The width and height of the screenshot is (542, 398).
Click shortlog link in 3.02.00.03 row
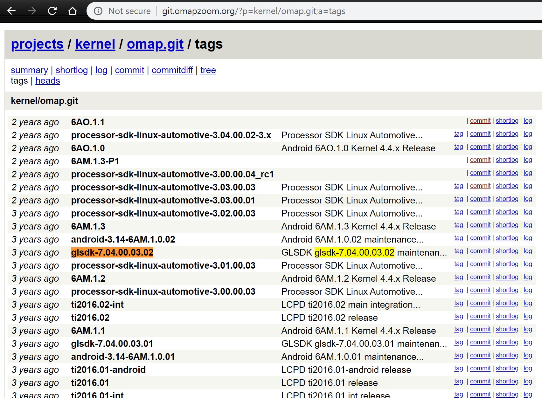[x=507, y=212]
